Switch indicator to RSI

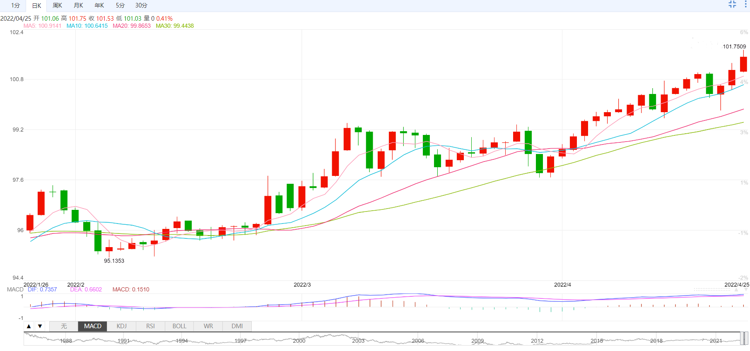150,326
